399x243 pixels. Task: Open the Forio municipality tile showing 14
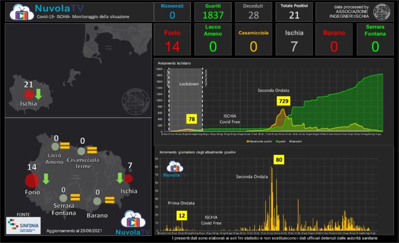[x=172, y=39]
